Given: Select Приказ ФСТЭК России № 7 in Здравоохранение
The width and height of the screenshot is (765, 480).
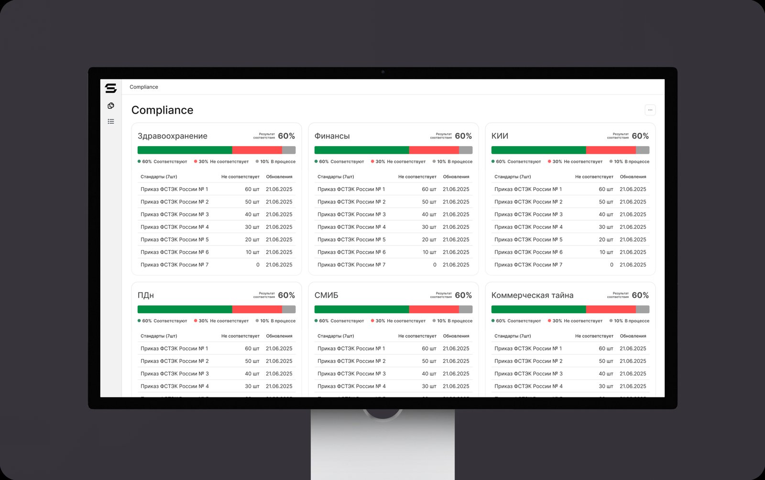Looking at the screenshot, I should click(x=217, y=265).
